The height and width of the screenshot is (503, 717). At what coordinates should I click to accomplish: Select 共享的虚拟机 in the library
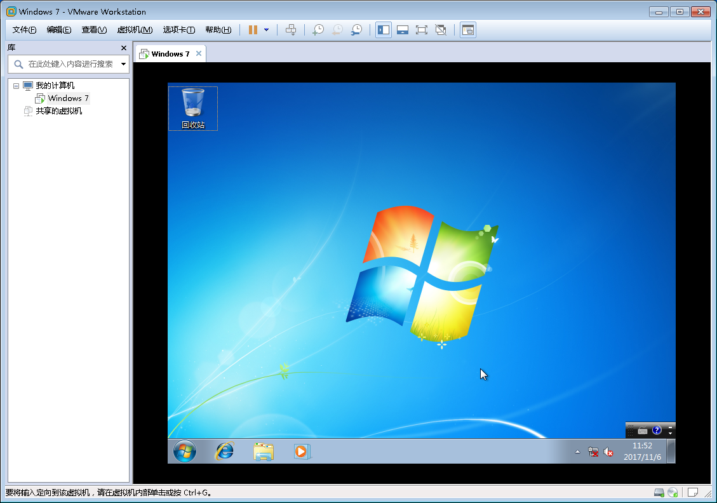coord(58,111)
